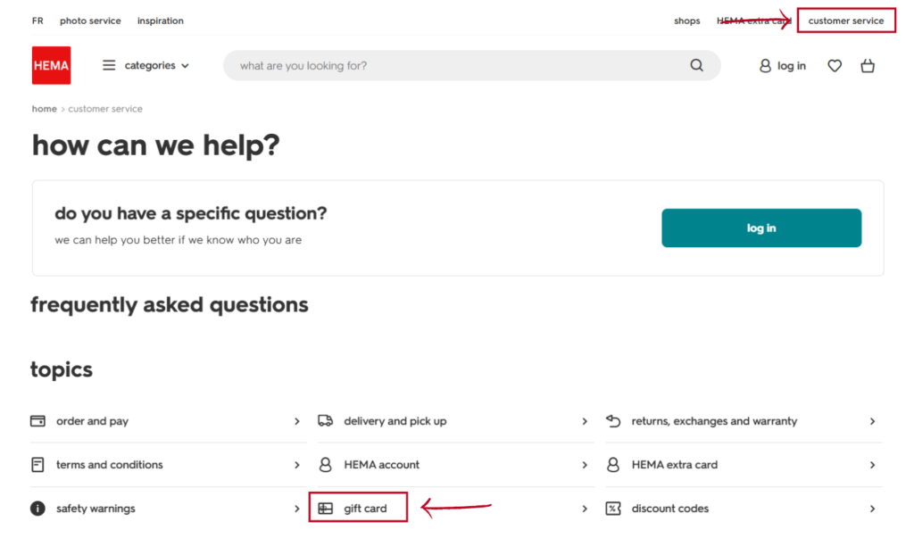914x555 pixels.
Task: Click the safety warnings info icon
Action: tap(37, 509)
